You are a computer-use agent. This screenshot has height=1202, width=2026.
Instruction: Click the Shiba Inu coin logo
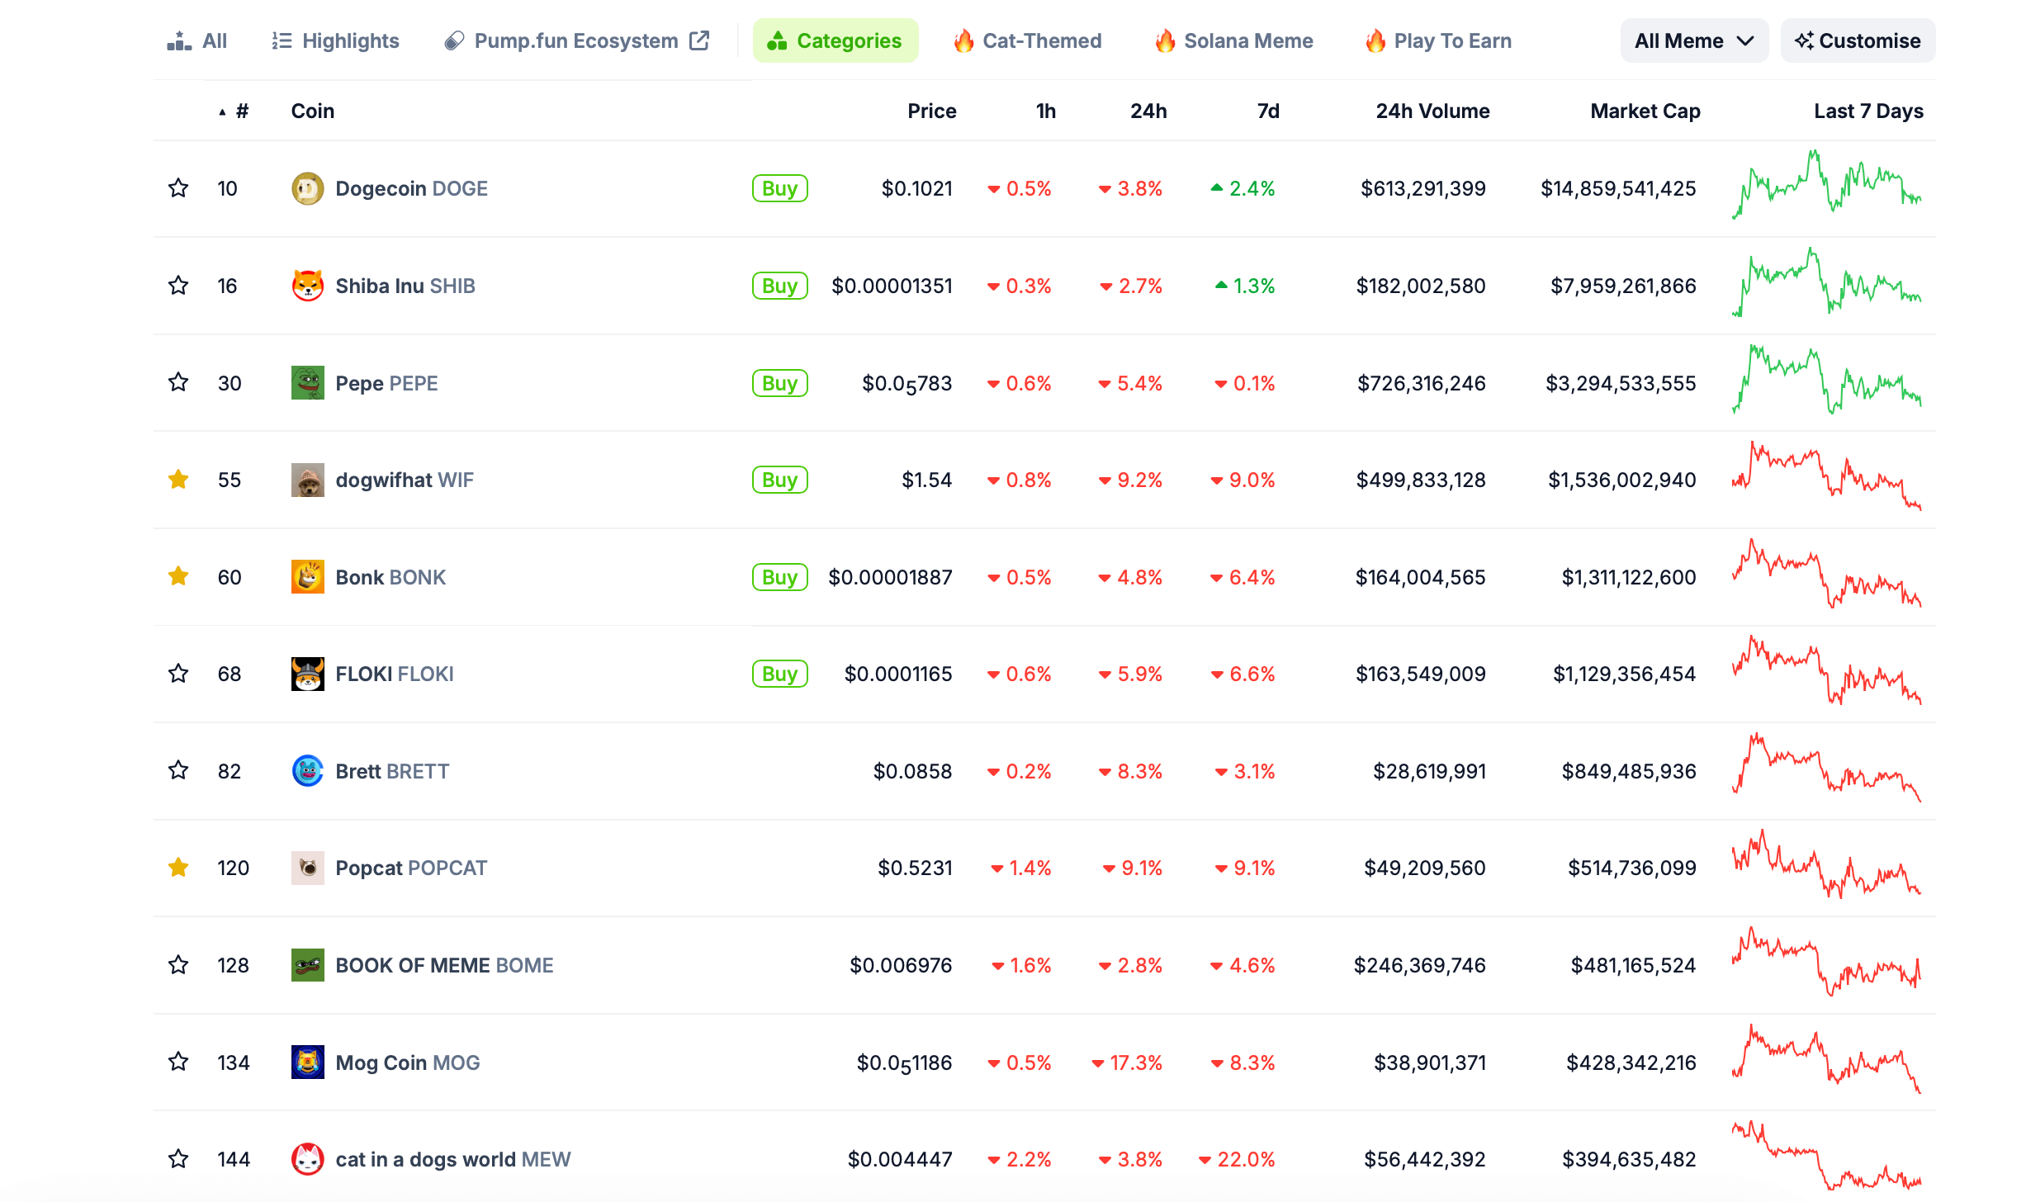307,286
